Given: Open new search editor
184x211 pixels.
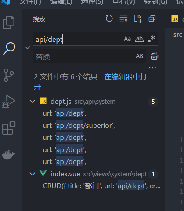Looking at the screenshot, I should (138, 18).
